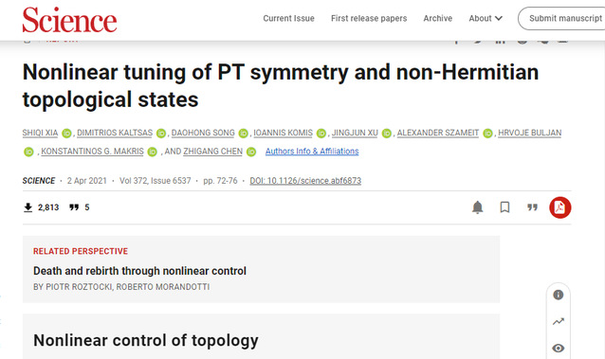Click the cite quote icon beside the bookmark
The height and width of the screenshot is (359, 605).
point(533,207)
